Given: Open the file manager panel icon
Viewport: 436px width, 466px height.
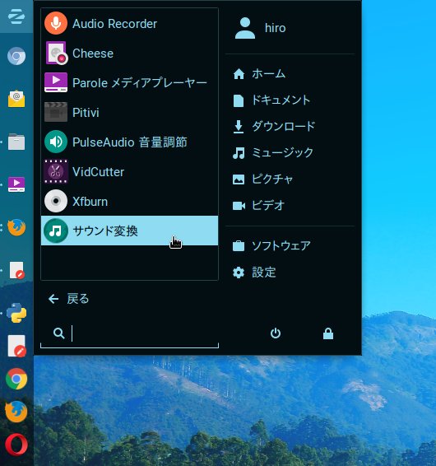Looking at the screenshot, I should point(16,142).
